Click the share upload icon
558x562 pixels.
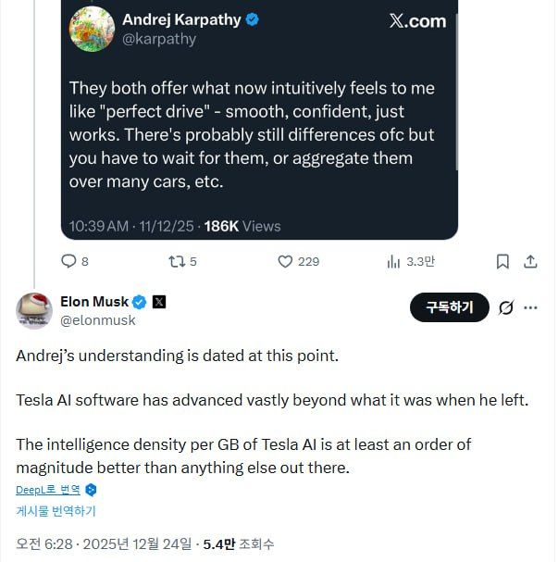[530, 262]
